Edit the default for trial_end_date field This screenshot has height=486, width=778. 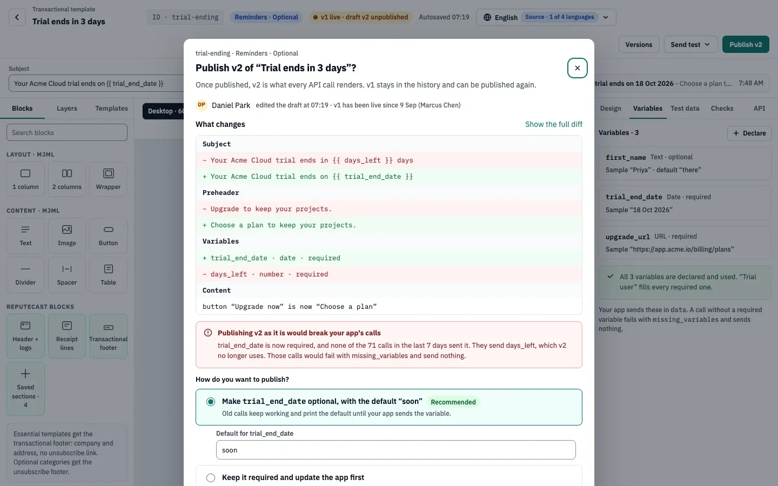[396, 450]
